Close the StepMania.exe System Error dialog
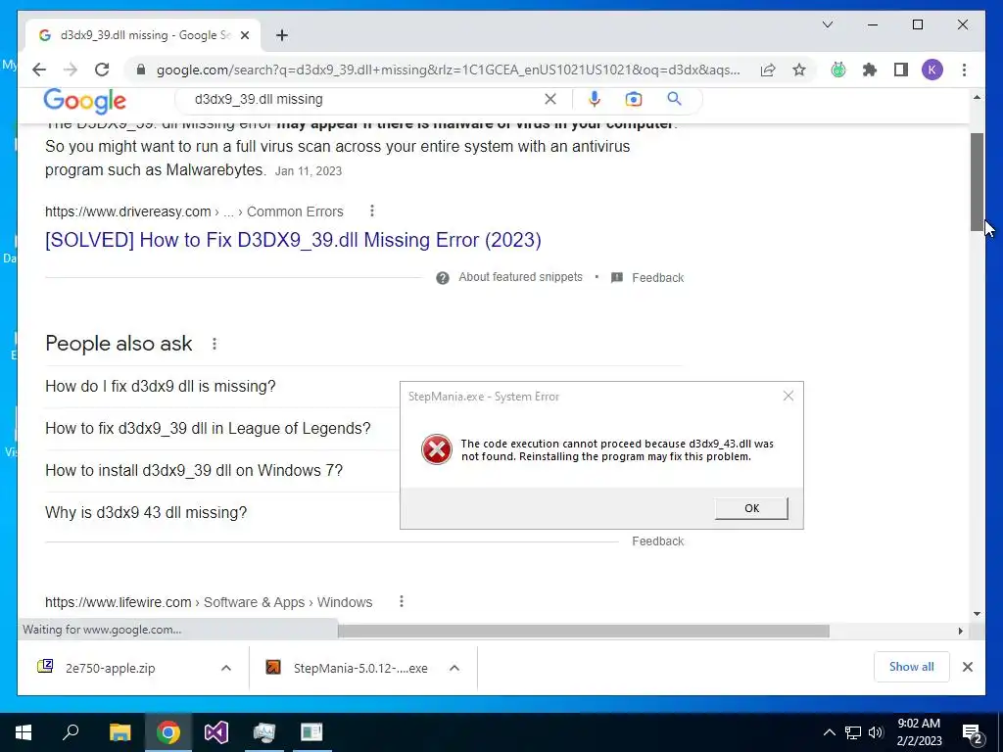 click(788, 396)
